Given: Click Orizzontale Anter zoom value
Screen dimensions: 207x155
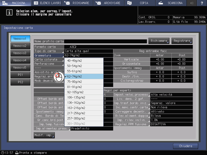Looking at the screenshot, I should tap(161, 64).
